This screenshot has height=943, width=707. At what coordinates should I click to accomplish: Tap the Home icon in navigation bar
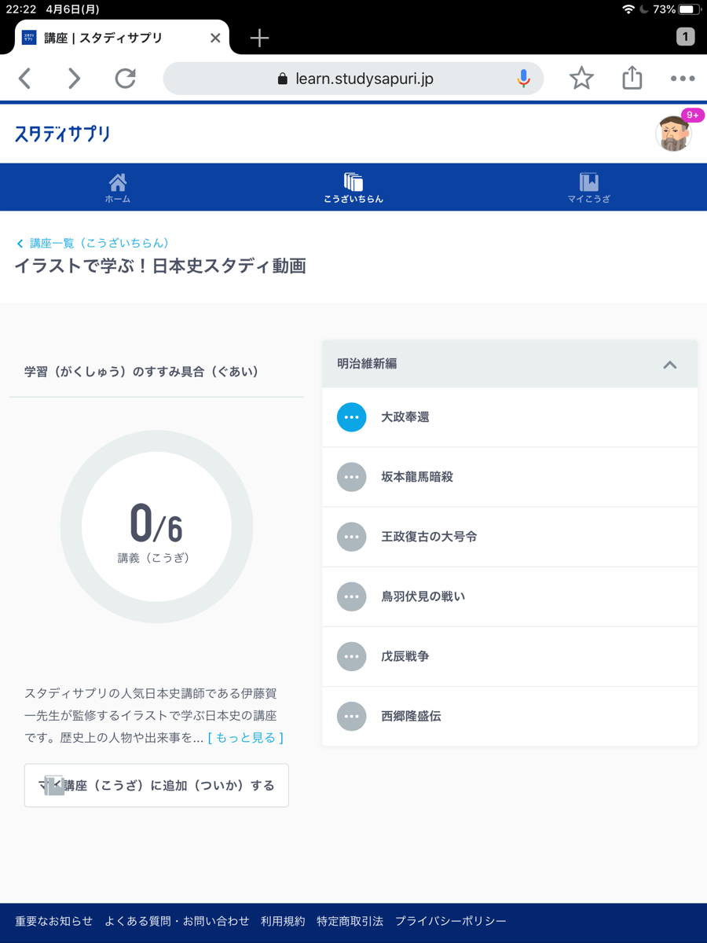118,187
